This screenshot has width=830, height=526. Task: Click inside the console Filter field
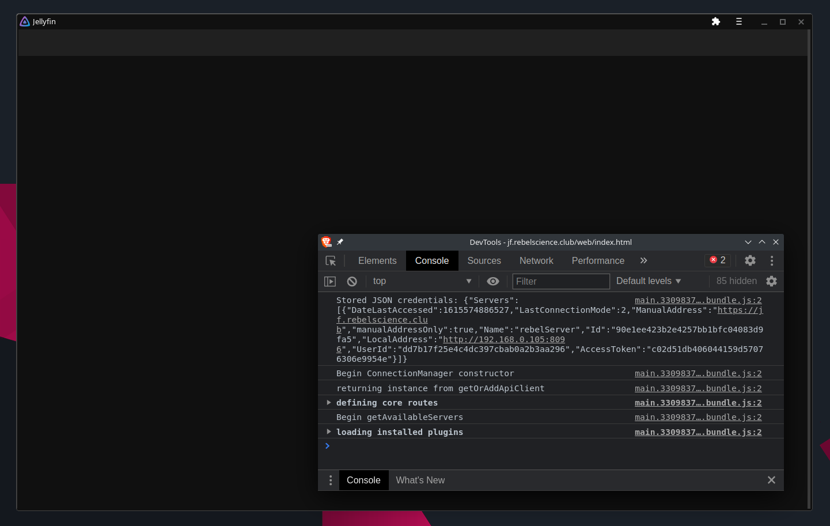tap(560, 281)
